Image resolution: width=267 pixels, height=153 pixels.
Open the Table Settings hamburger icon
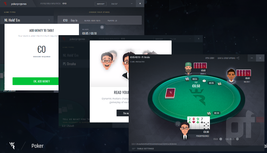click(134, 148)
